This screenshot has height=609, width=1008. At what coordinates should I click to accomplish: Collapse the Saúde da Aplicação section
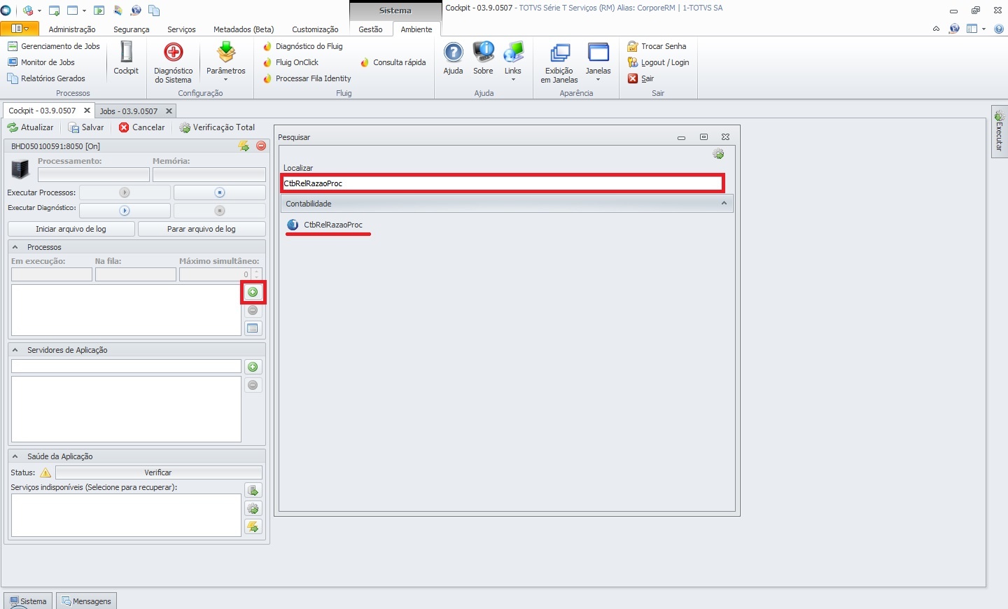(x=15, y=456)
